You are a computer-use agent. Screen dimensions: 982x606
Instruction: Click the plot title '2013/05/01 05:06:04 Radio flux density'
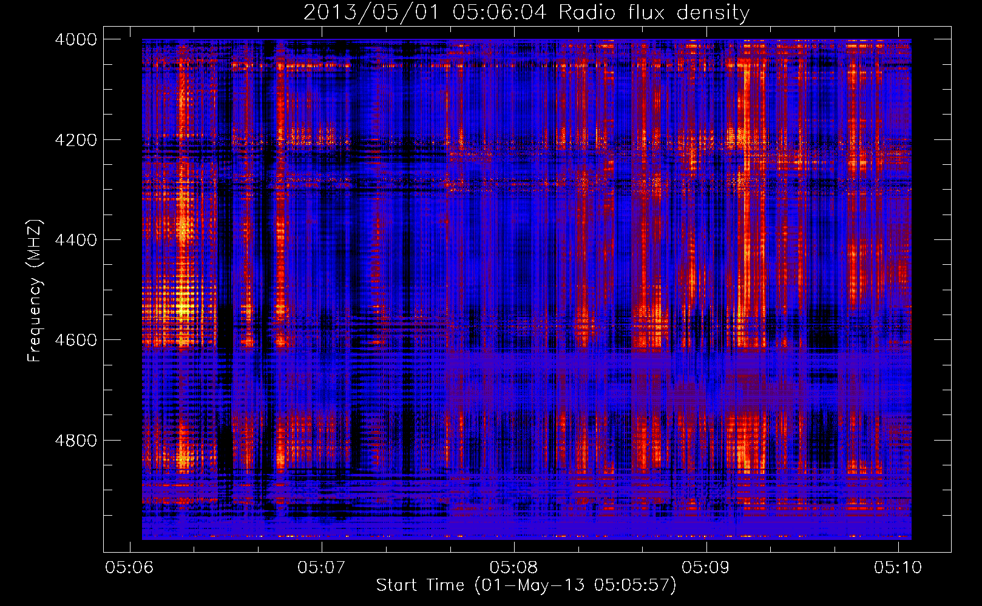tap(526, 12)
